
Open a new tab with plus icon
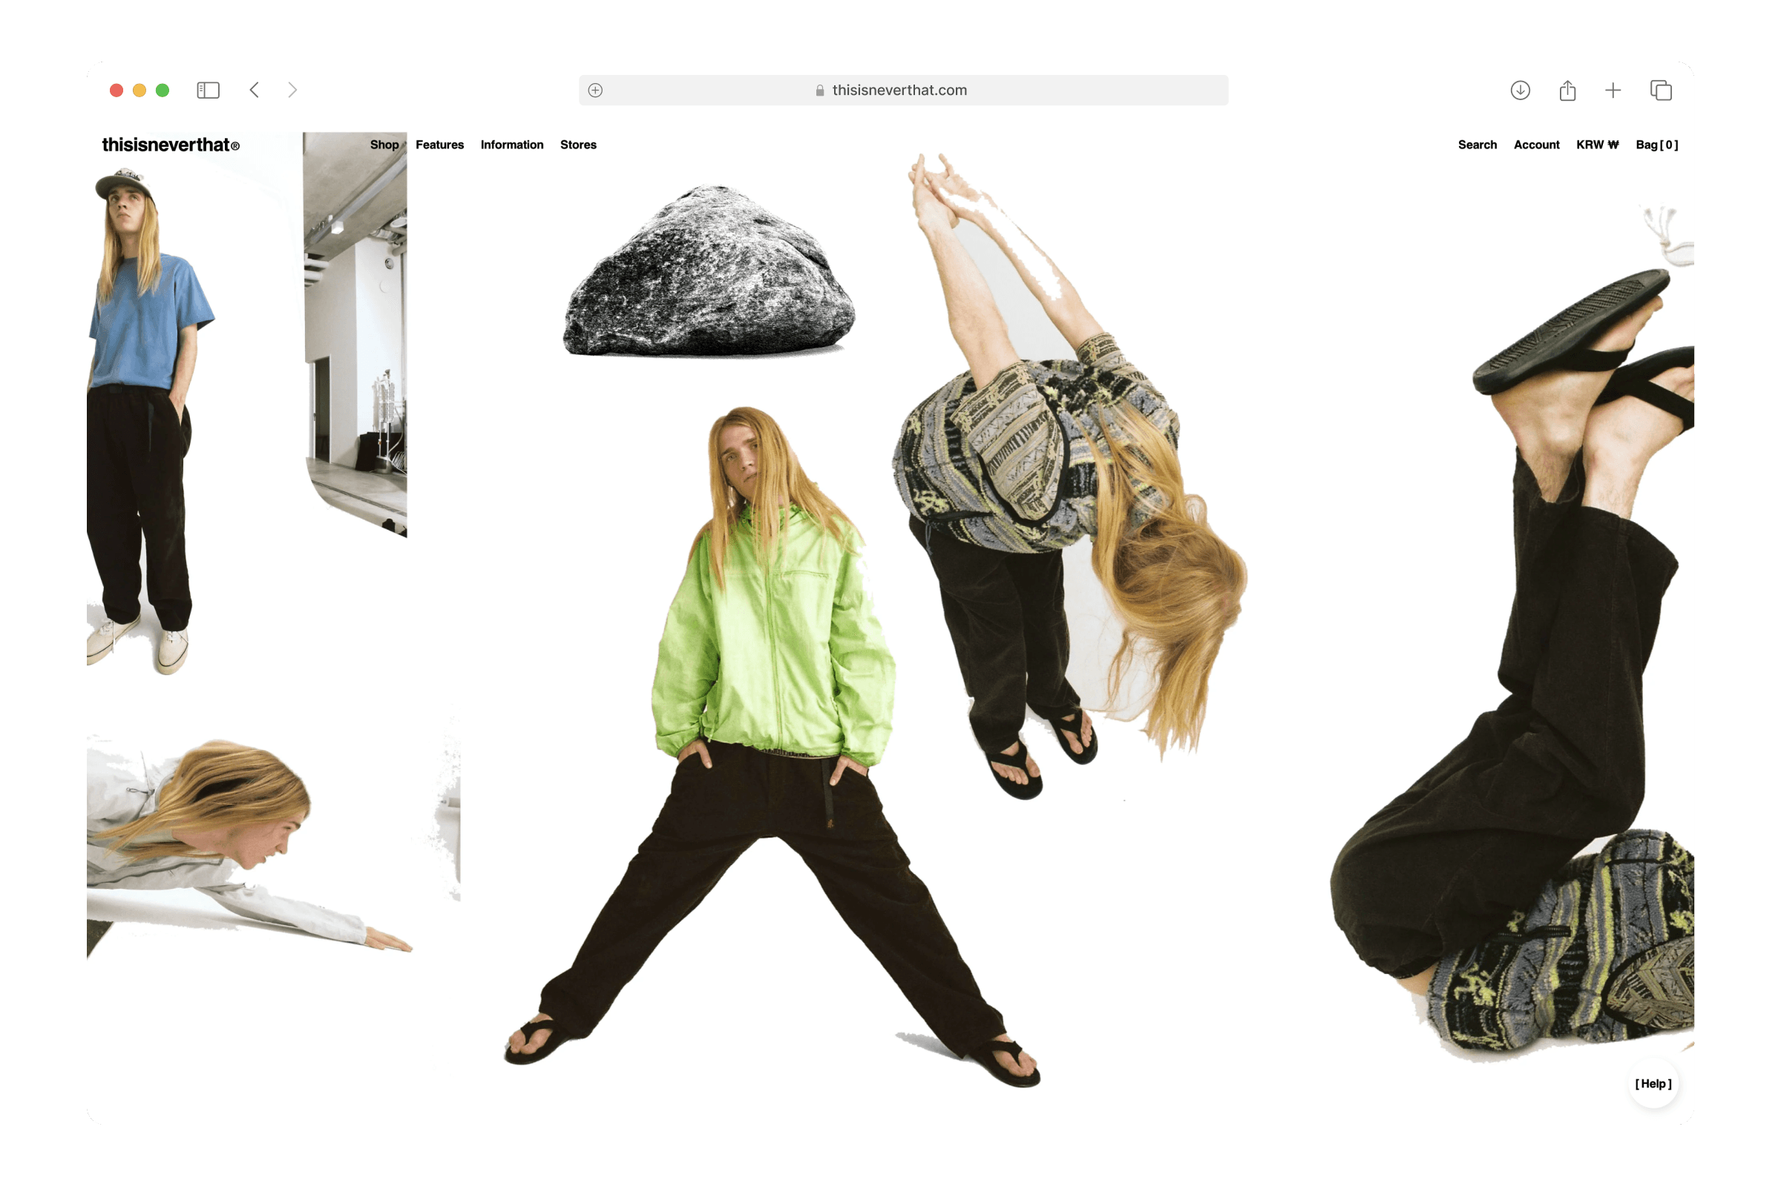tap(1613, 90)
